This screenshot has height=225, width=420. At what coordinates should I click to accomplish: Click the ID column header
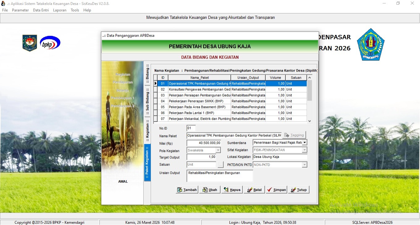click(163, 78)
